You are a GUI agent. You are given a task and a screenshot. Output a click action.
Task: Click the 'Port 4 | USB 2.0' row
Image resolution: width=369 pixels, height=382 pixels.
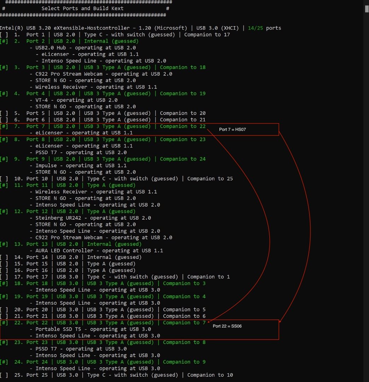pyautogui.click(x=103, y=93)
